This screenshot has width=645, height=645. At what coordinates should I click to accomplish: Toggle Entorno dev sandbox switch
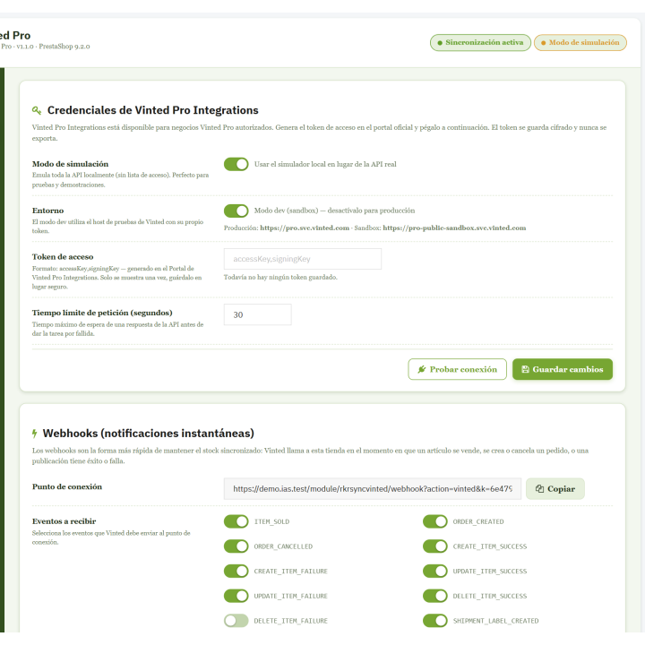[236, 211]
